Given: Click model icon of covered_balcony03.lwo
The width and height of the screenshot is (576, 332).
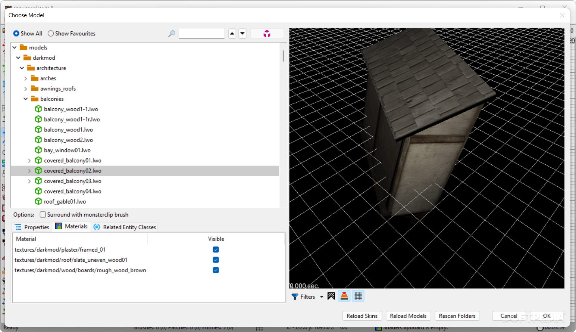Looking at the screenshot, I should (x=38, y=181).
